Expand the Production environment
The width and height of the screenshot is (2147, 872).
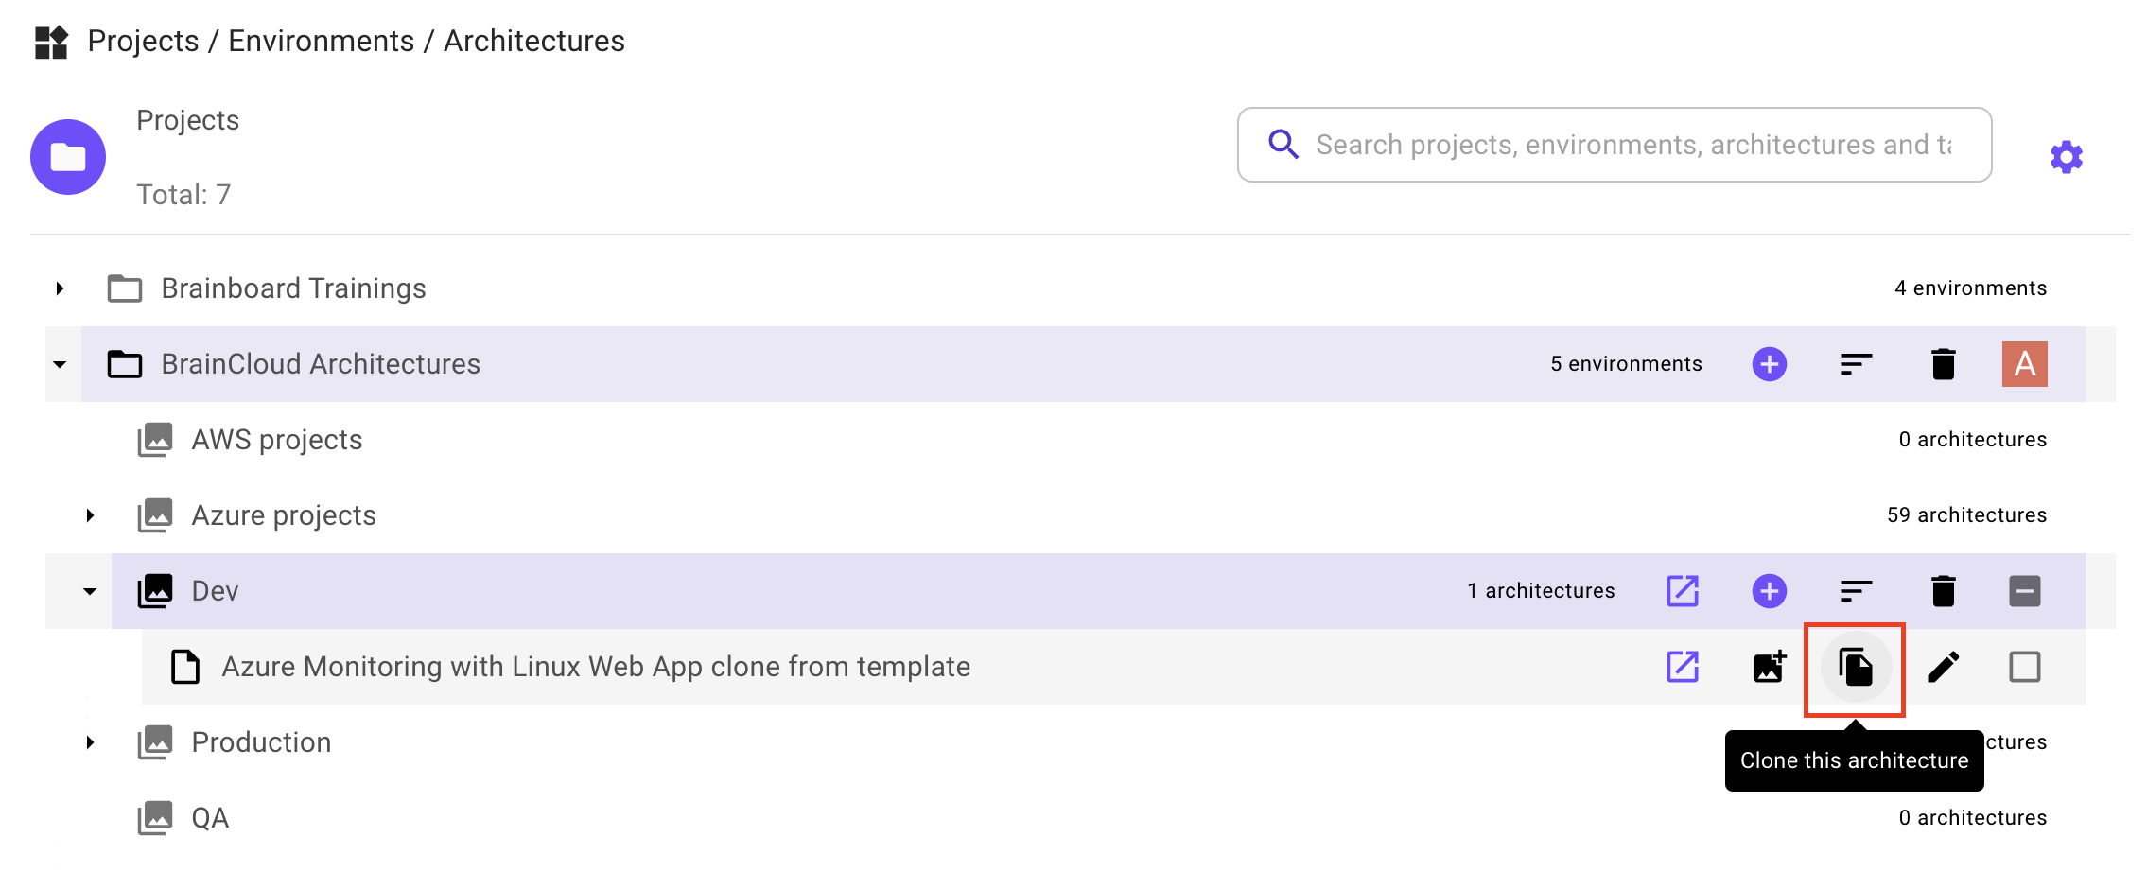click(x=90, y=743)
